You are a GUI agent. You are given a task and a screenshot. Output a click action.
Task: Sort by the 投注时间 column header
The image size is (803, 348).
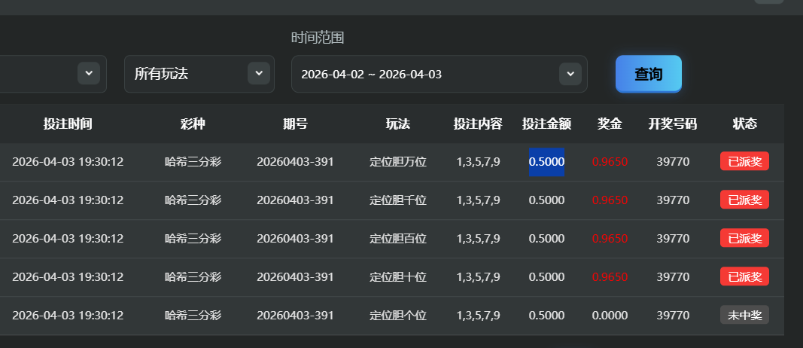(x=68, y=124)
